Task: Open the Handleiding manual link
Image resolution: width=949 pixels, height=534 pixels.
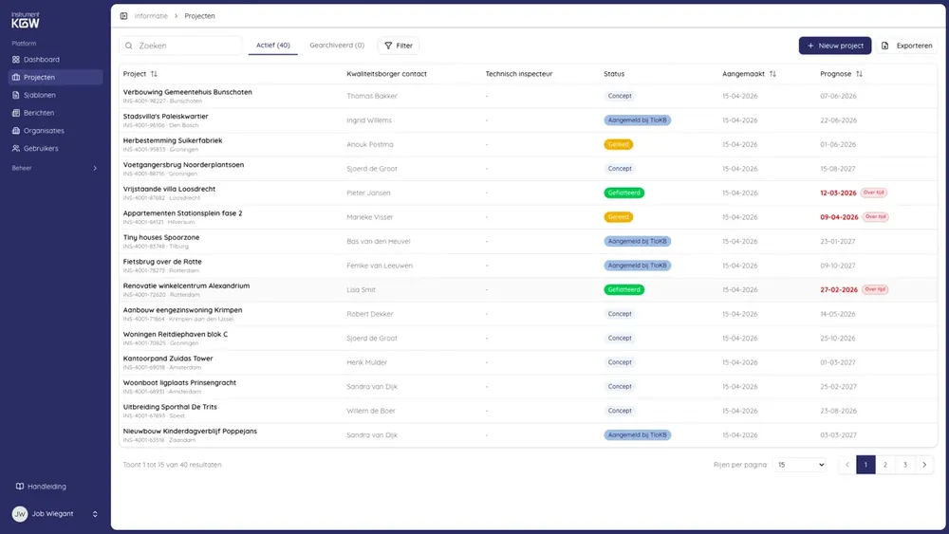Action: point(41,487)
